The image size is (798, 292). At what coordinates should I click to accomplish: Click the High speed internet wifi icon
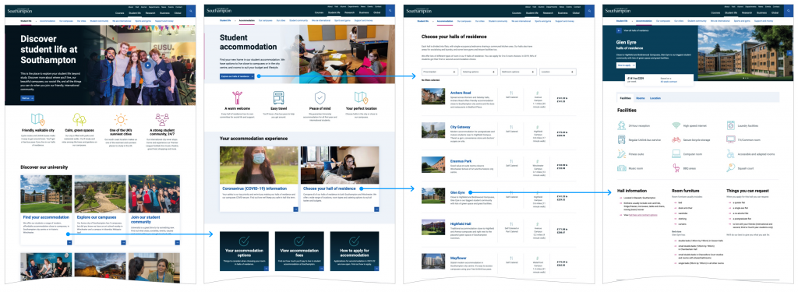[676, 125]
